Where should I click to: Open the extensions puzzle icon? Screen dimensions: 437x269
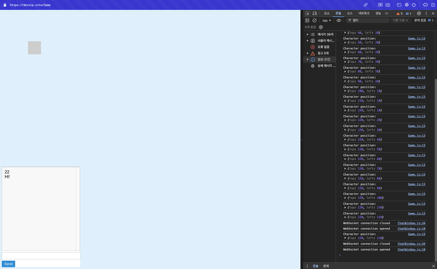pos(426,5)
